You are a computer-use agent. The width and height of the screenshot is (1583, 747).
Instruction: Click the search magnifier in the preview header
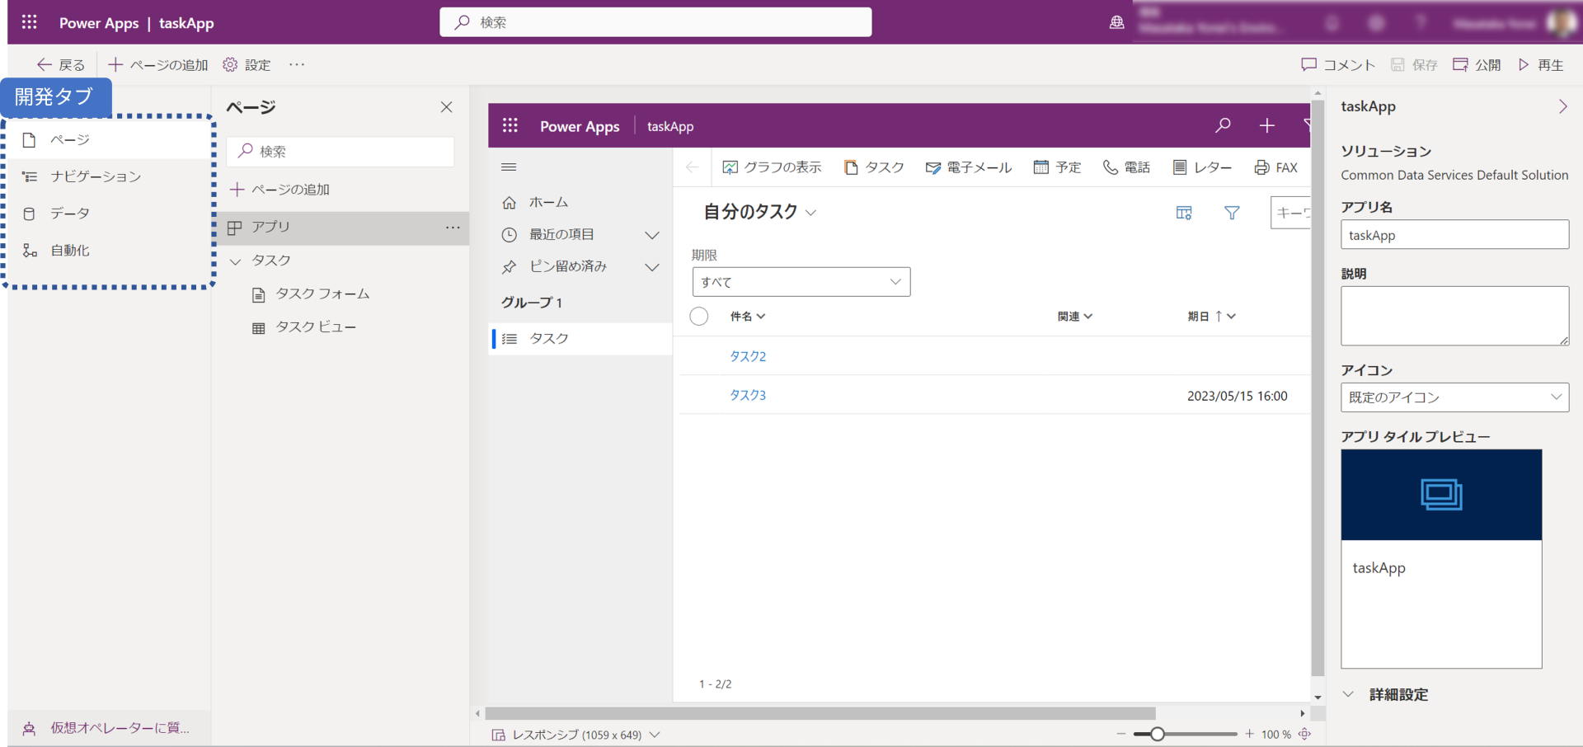pos(1223,125)
